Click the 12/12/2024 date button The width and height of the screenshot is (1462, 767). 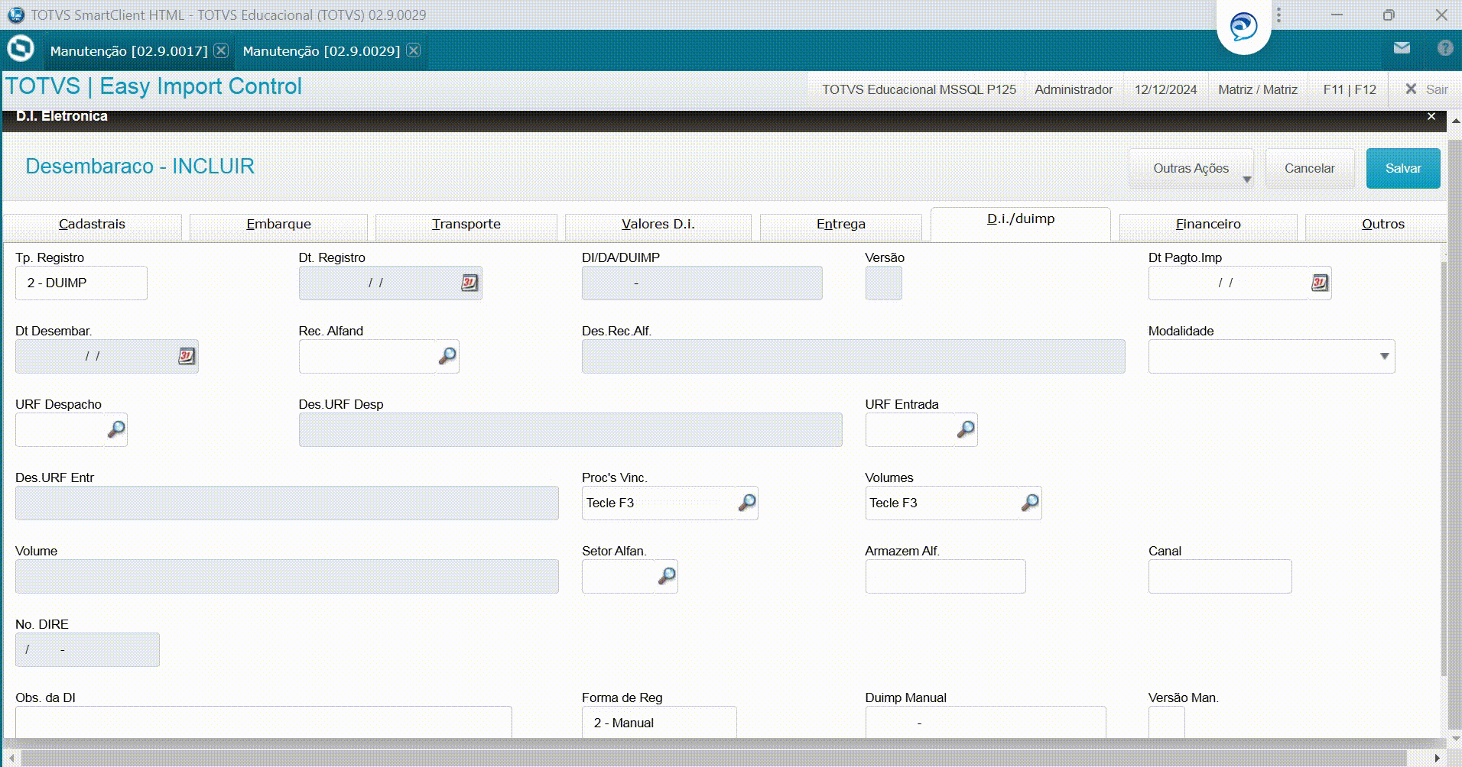(x=1165, y=89)
